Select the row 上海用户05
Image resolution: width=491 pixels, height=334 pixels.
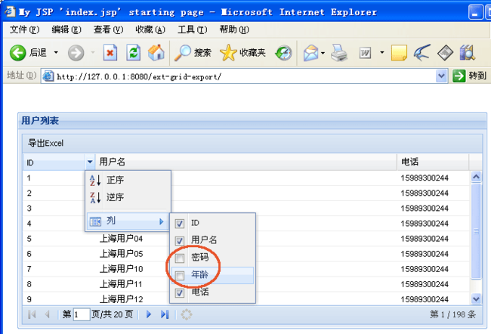246,254
